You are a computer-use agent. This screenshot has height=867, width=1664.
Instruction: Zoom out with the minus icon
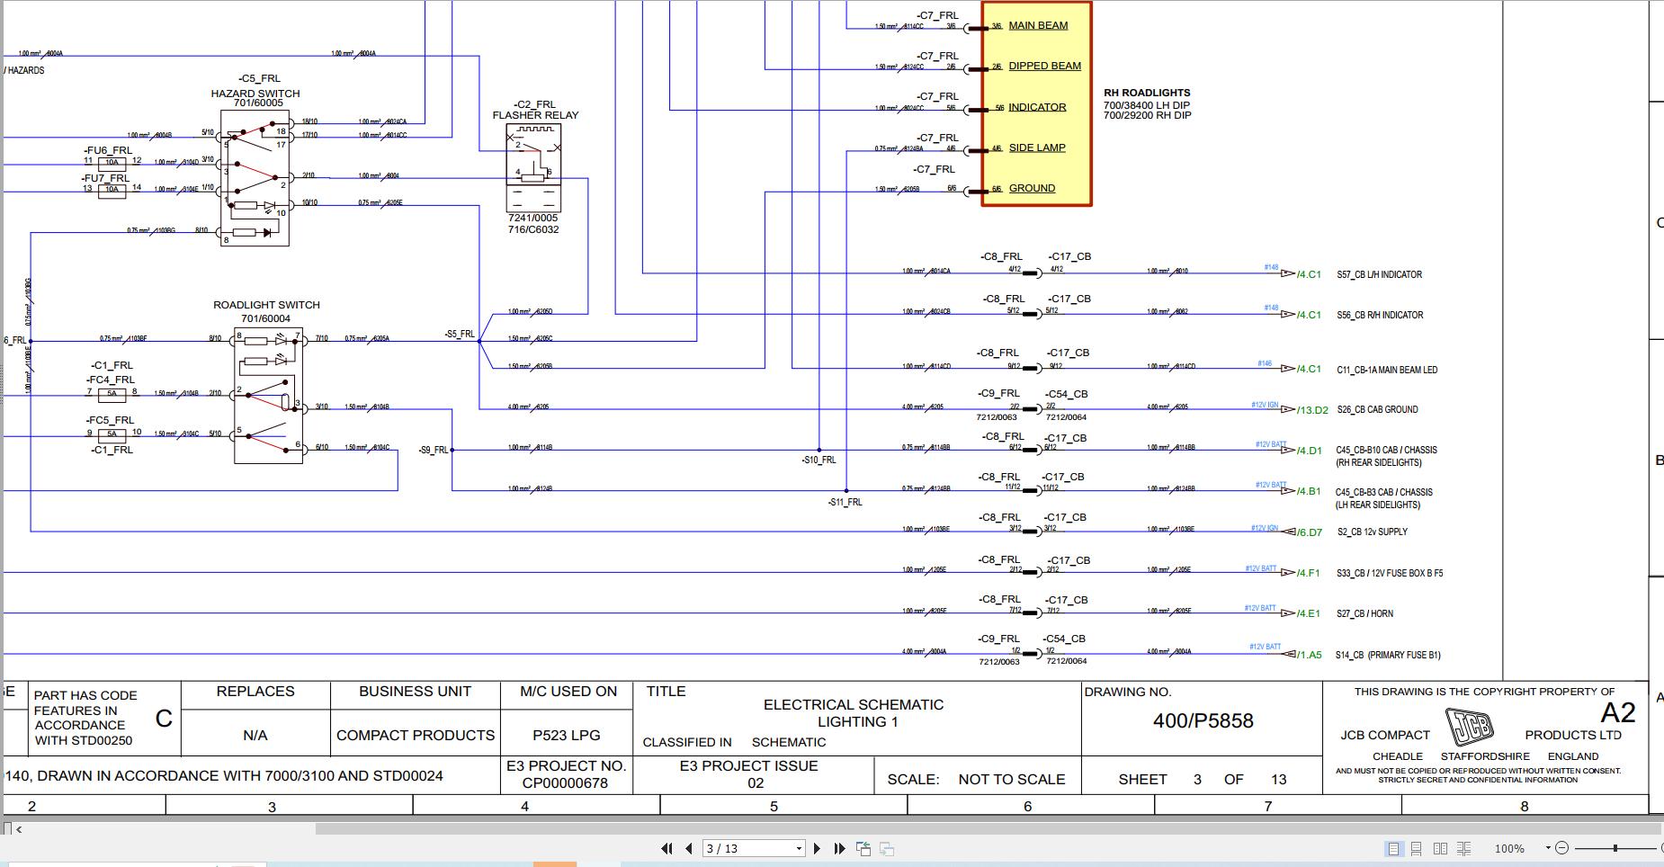coord(1563,847)
